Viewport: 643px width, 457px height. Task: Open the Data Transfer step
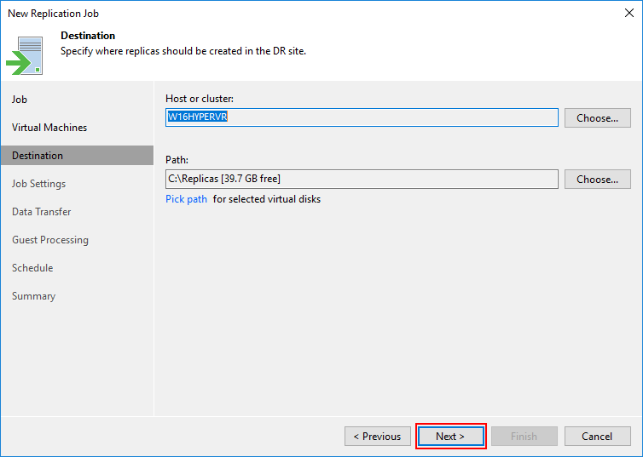[x=42, y=212]
